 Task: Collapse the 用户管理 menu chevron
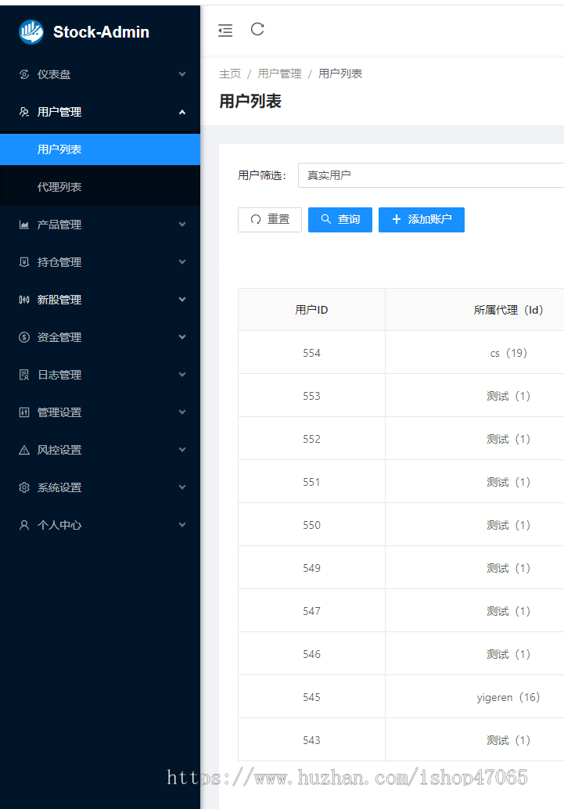coord(182,112)
